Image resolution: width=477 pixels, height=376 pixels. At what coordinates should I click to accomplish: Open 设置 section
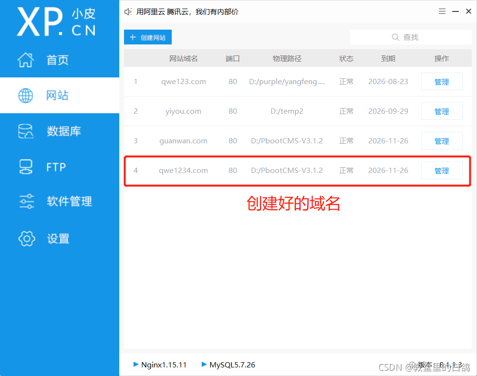pyautogui.click(x=60, y=238)
